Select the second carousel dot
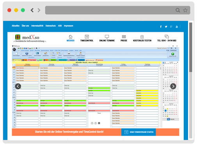Screen dimensions: 197x145 (x=96, y=123)
